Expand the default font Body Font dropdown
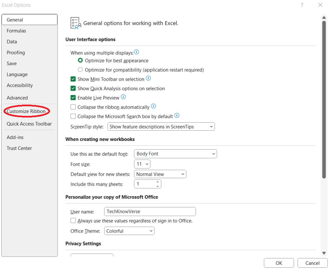Image resolution: width=329 pixels, height=269 pixels. coord(175,154)
